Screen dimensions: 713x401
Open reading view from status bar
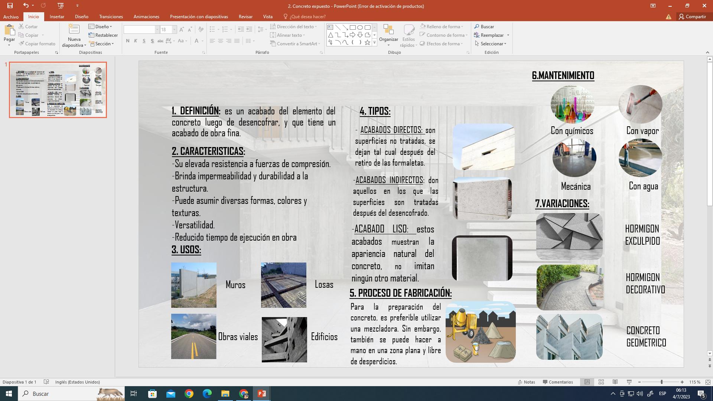[x=615, y=382]
